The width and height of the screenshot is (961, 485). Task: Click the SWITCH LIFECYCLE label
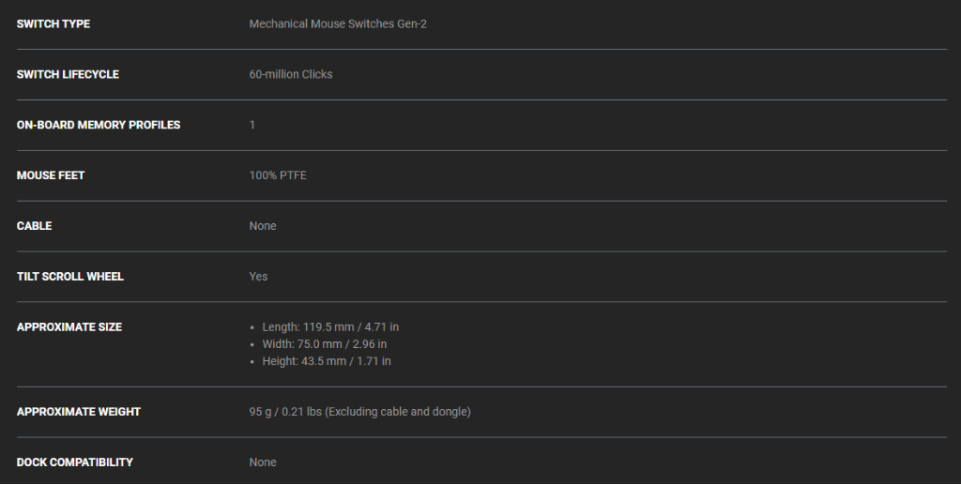click(x=68, y=74)
